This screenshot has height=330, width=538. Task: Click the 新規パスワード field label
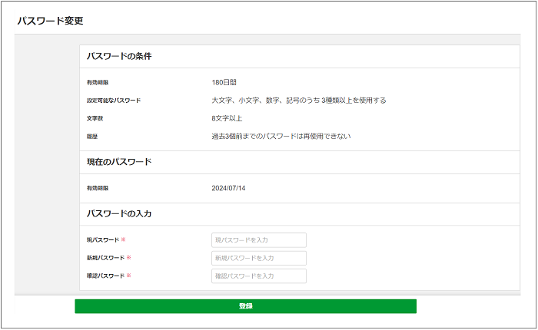click(106, 258)
